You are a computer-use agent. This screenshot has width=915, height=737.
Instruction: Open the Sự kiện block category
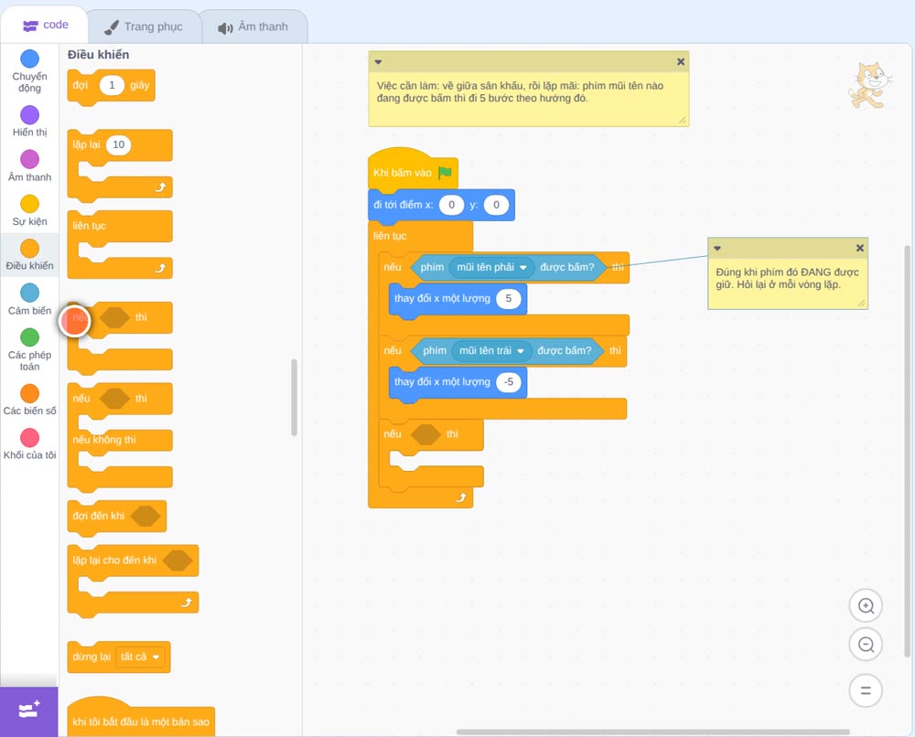click(x=30, y=210)
